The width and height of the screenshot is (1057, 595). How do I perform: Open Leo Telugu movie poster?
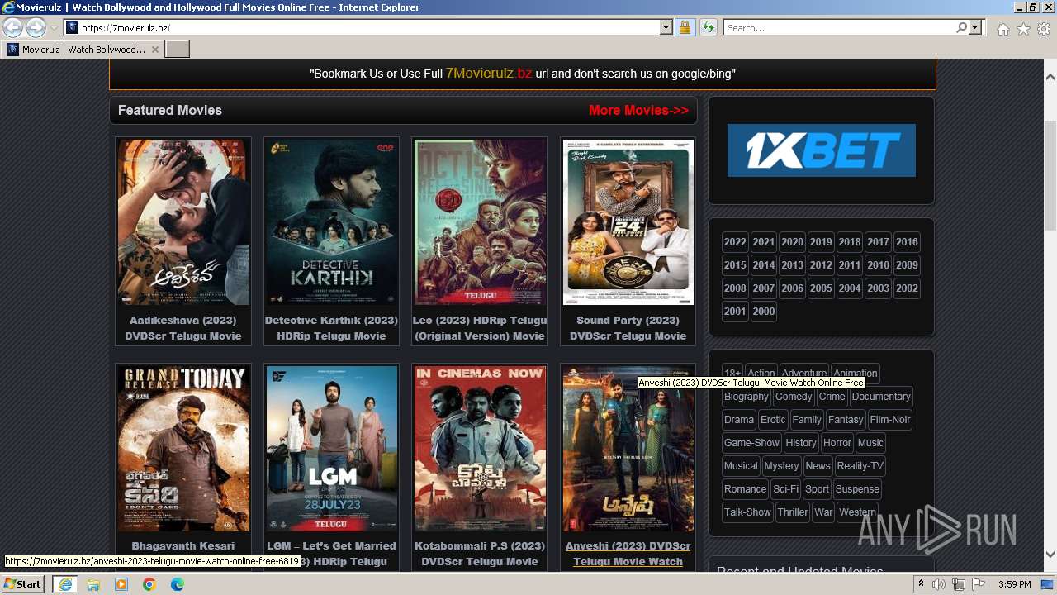[x=480, y=222]
